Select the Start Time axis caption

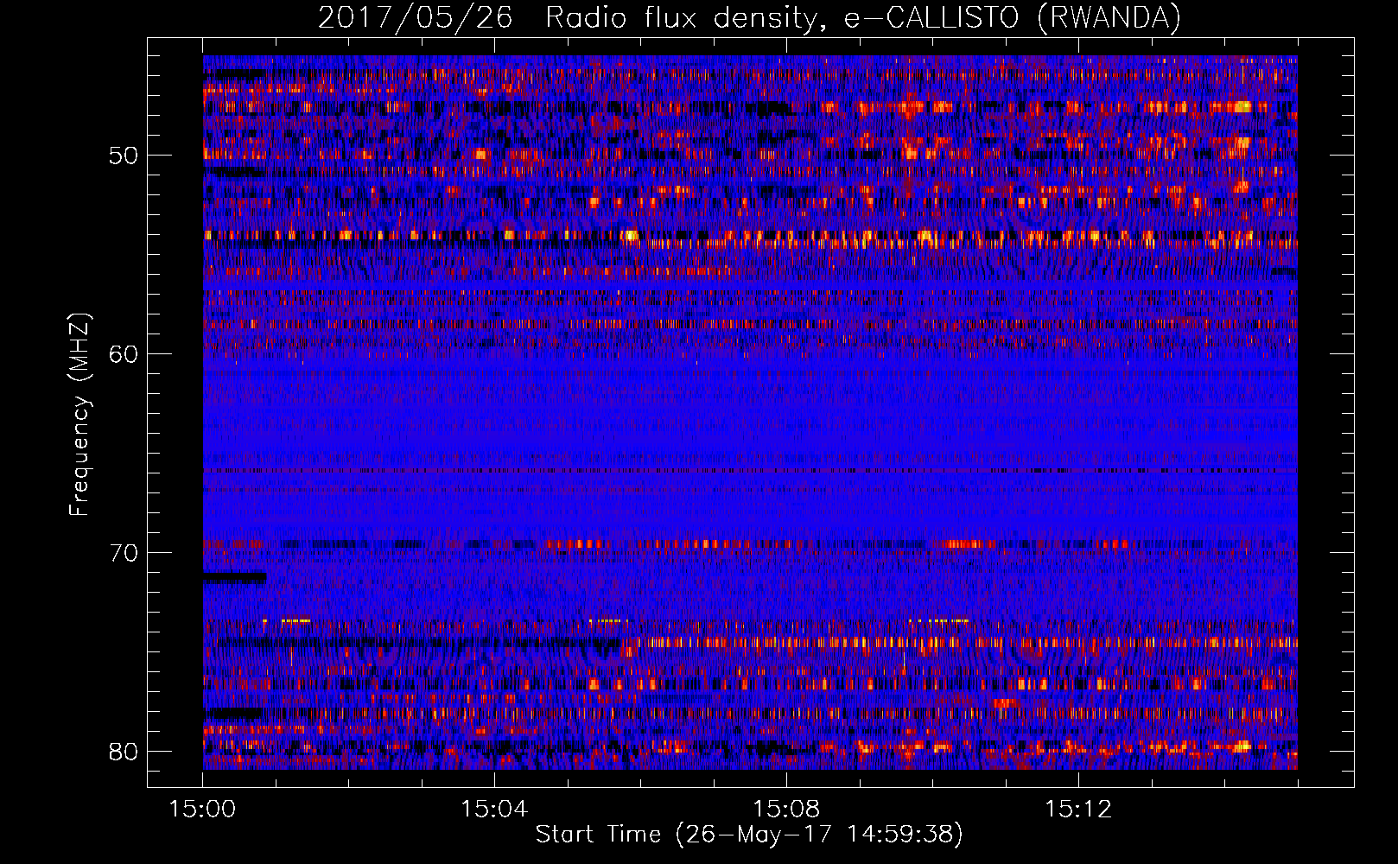749,835
